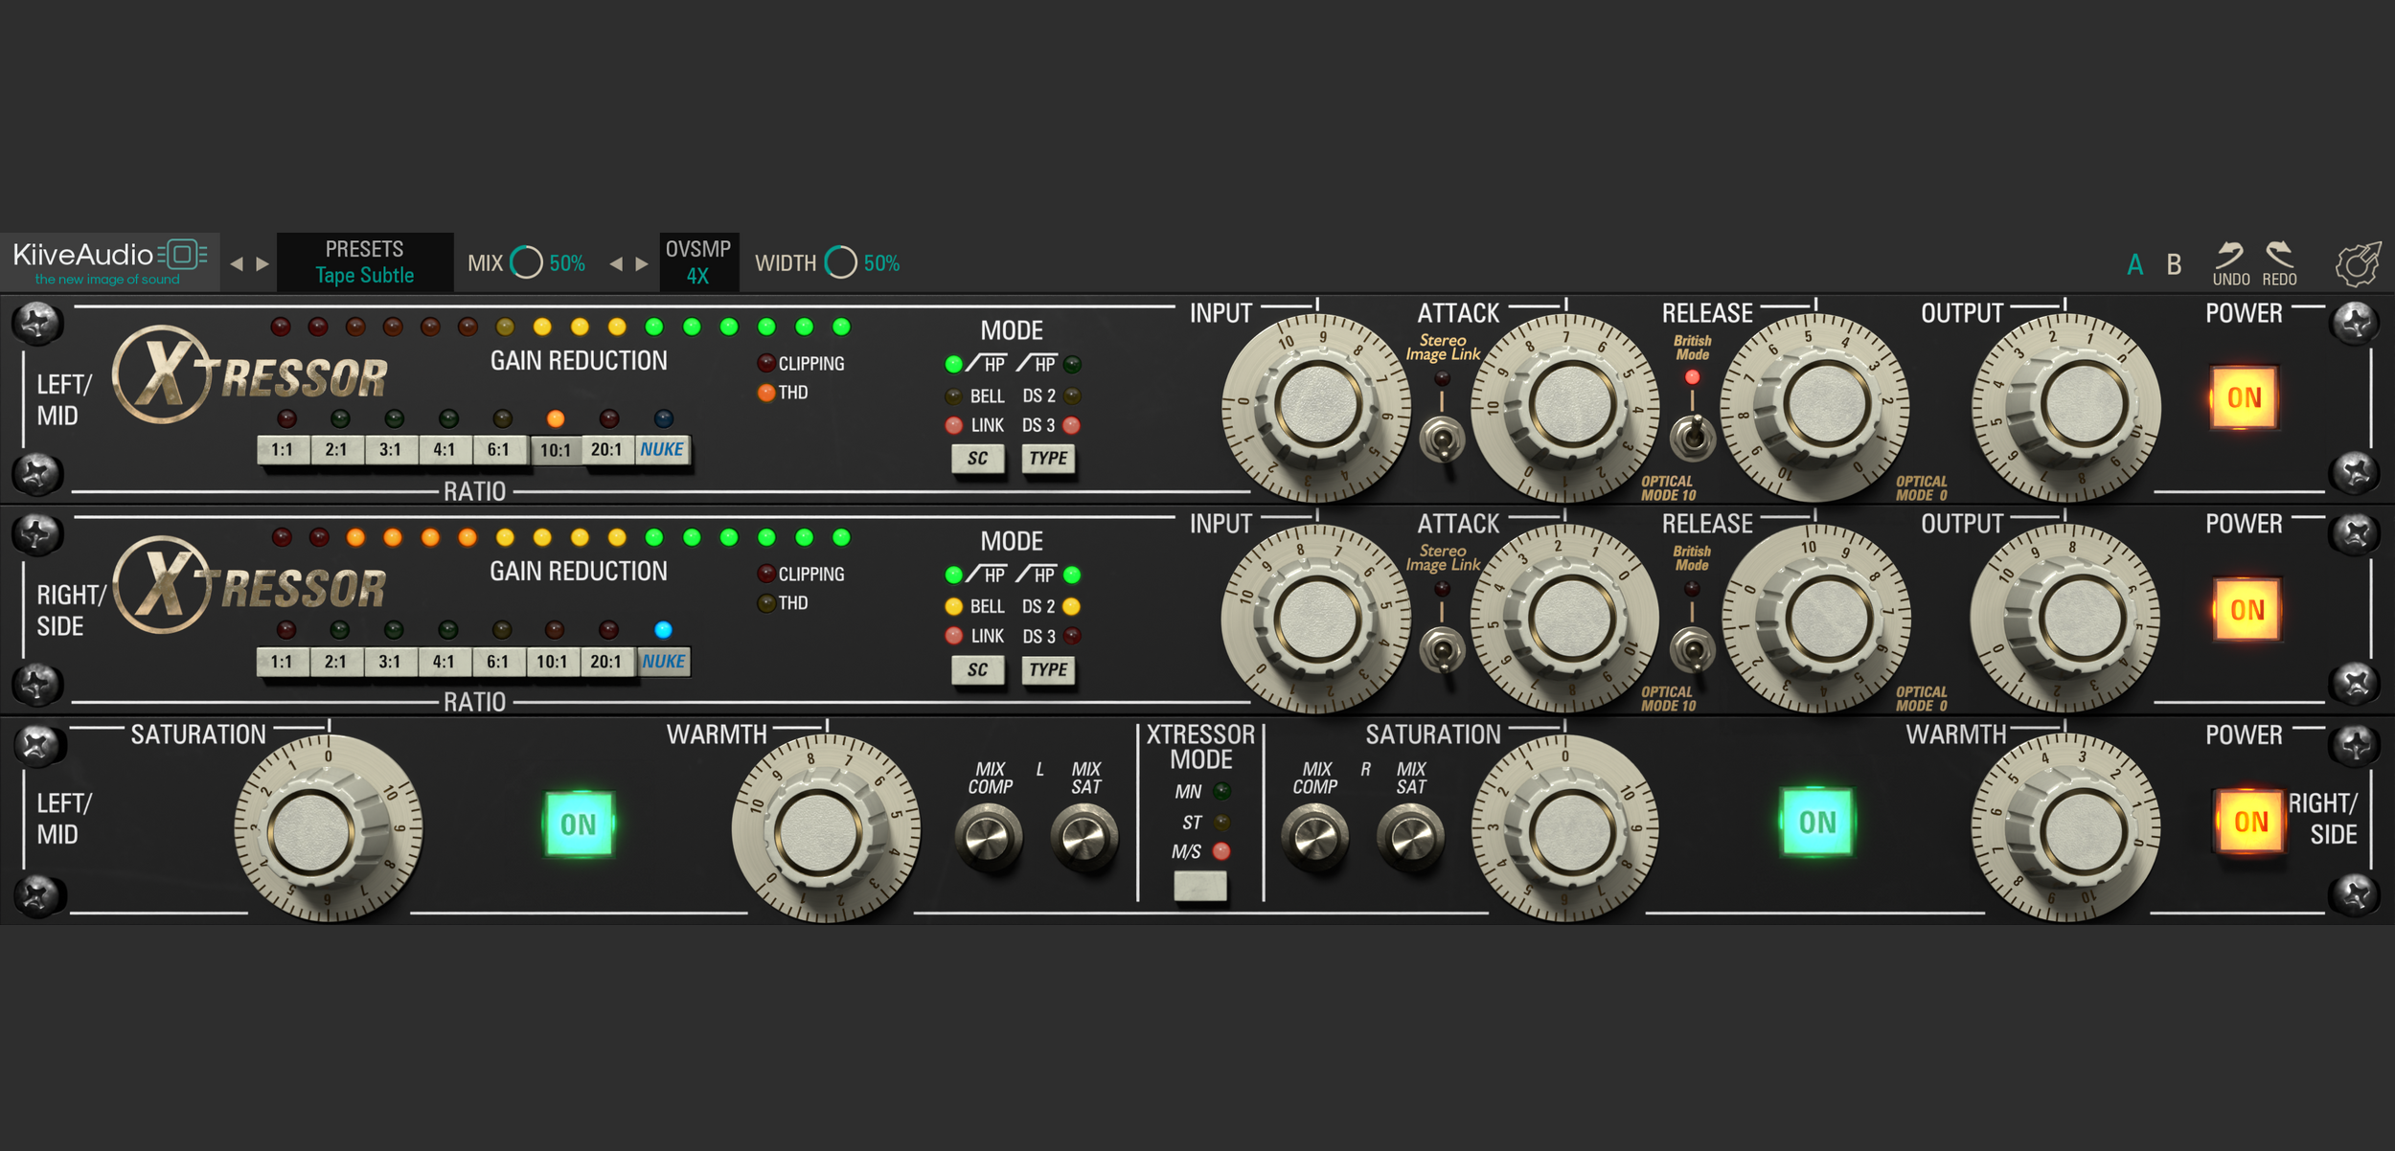Go to the previous preset with left arrow
The image size is (2395, 1151).
click(x=237, y=263)
